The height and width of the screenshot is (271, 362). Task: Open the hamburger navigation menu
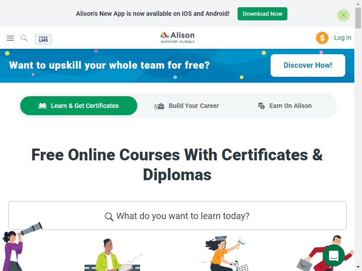pyautogui.click(x=10, y=38)
